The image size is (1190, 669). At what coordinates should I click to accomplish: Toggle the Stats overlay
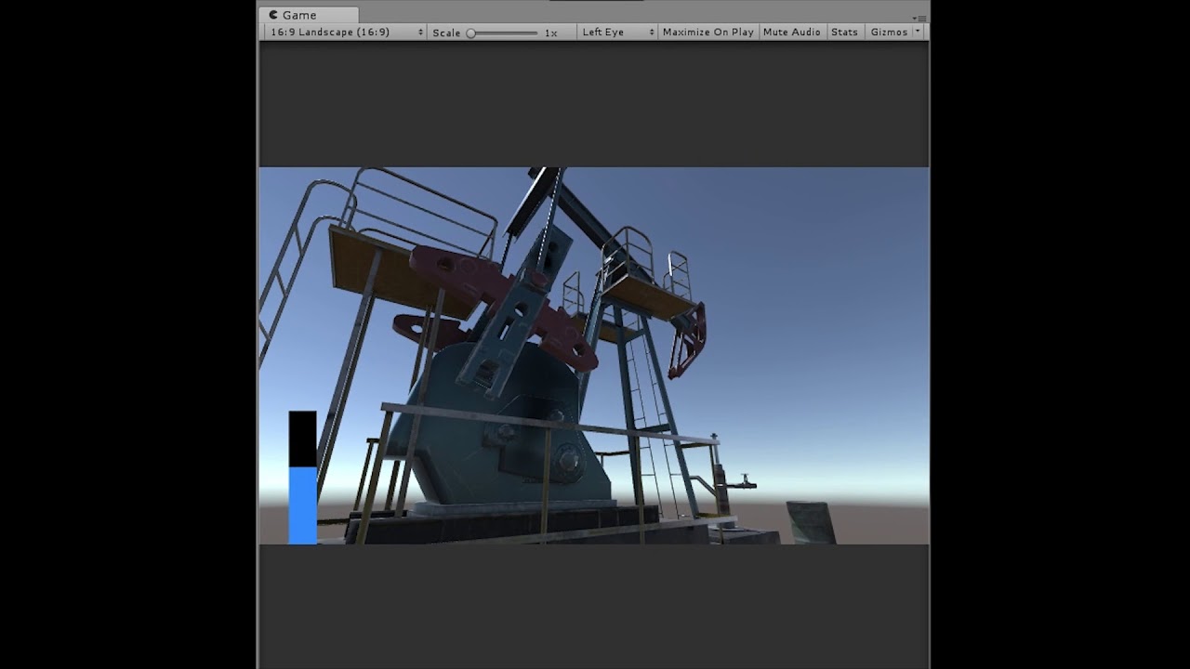pos(844,32)
